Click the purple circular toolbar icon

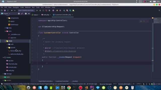(60, 10)
